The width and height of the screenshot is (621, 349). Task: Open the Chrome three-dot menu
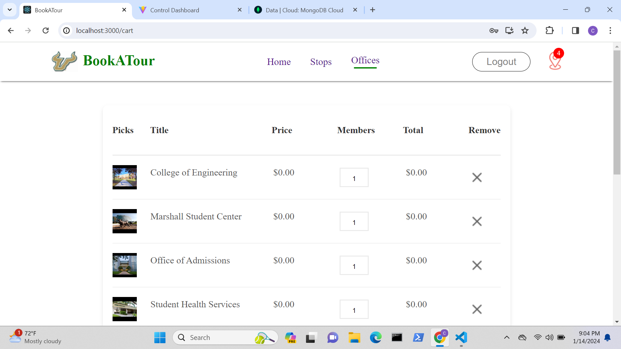(610, 31)
